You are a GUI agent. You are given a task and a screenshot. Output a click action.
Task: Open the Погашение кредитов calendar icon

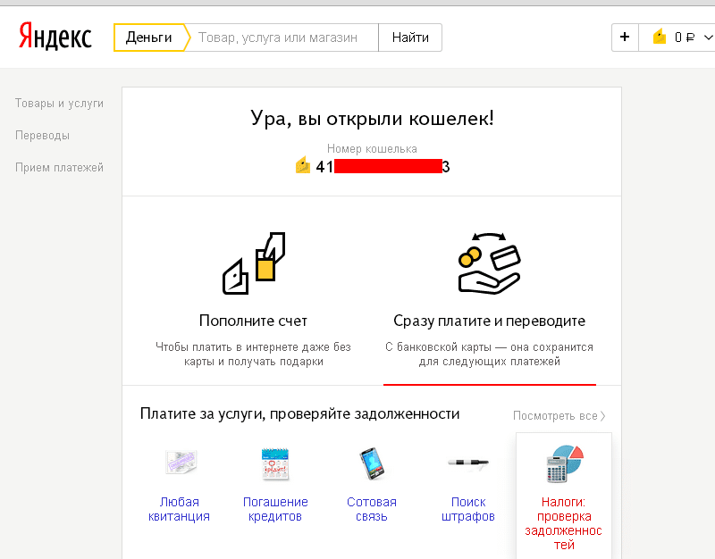[275, 463]
